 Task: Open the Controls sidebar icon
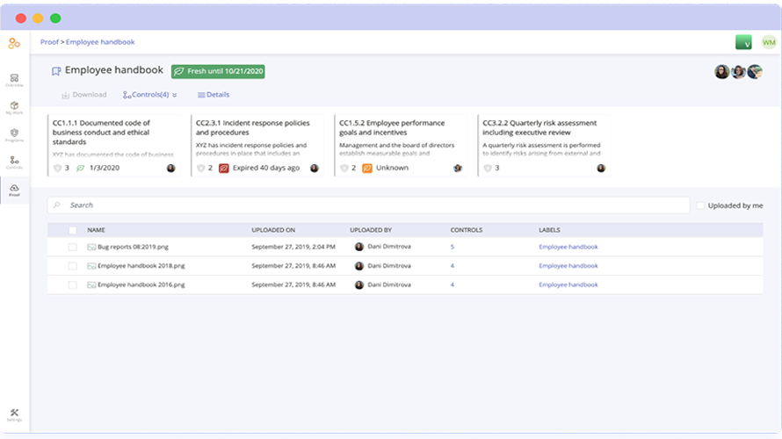tap(14, 162)
